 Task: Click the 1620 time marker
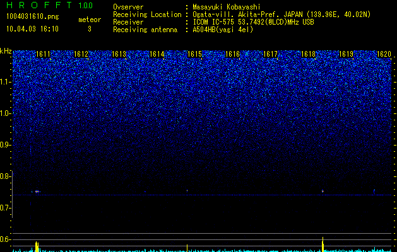click(384, 54)
